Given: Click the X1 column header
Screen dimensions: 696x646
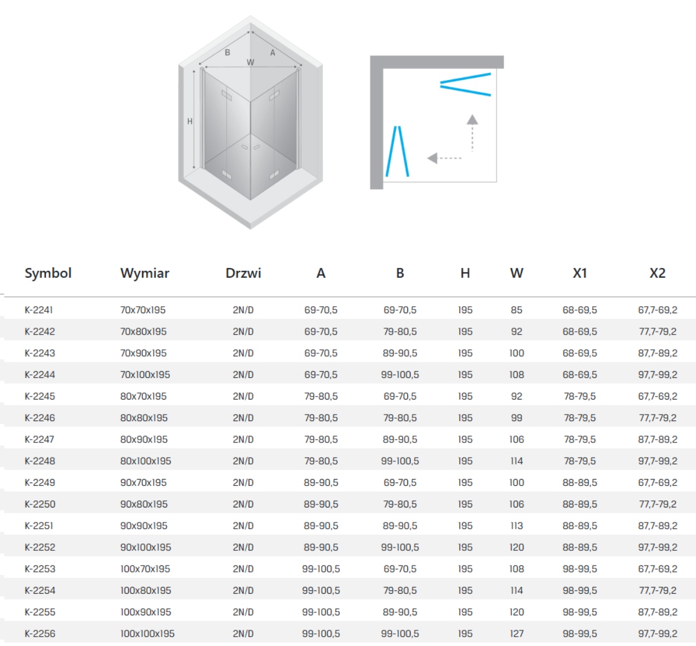Looking at the screenshot, I should pos(579,273).
